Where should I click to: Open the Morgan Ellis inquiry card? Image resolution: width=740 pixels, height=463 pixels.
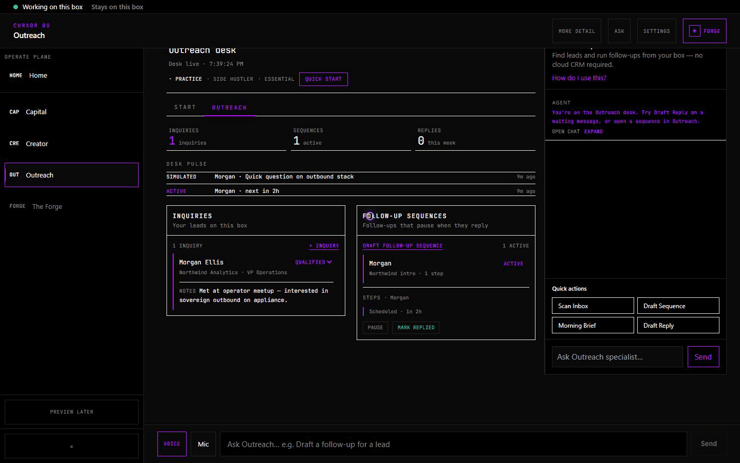click(x=256, y=281)
